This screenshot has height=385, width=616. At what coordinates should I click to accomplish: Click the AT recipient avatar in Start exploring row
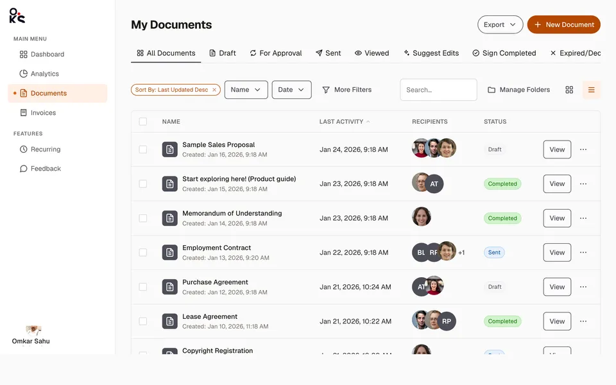point(434,184)
